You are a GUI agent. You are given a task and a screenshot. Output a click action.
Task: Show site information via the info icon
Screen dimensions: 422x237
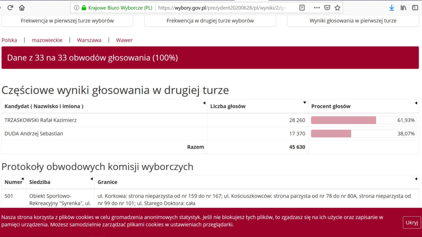pos(76,8)
